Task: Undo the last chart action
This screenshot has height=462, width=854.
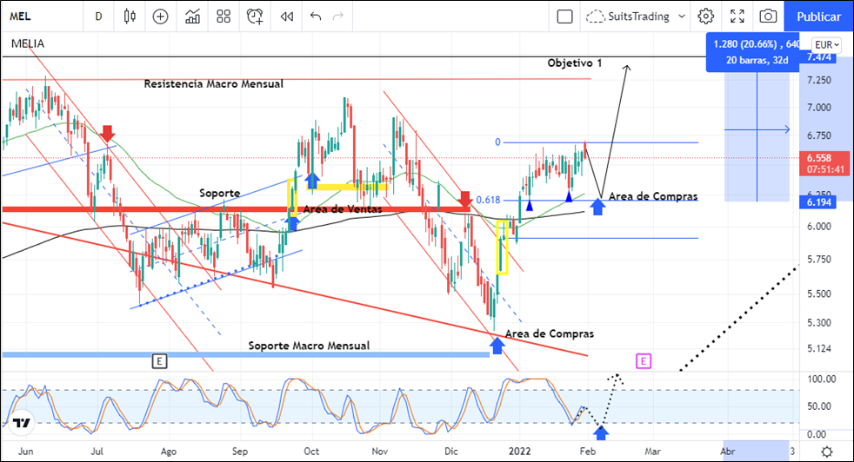Action: pos(315,16)
